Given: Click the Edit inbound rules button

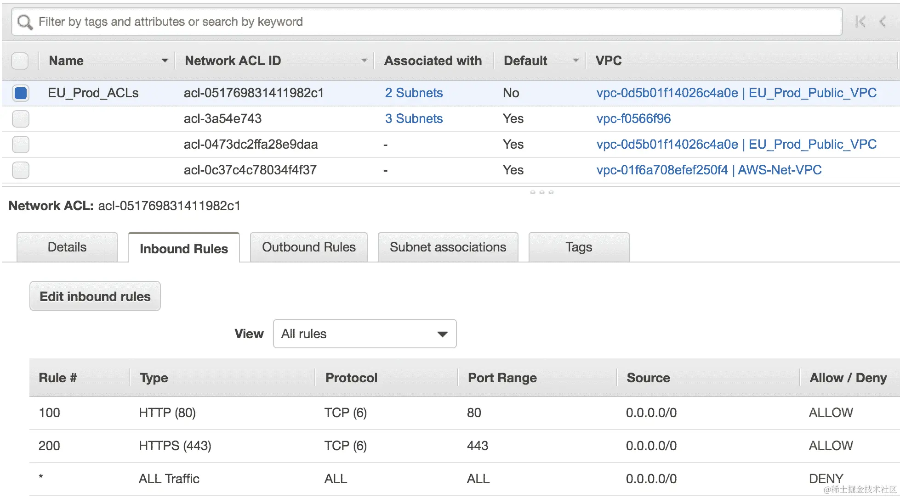Looking at the screenshot, I should [95, 296].
